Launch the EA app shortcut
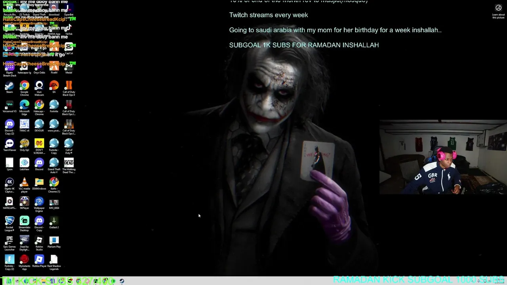The width and height of the screenshot is (507, 285). tap(54, 87)
